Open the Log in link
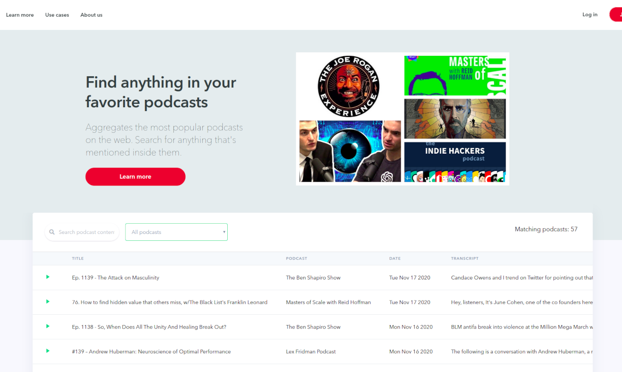Viewport: 622px width, 372px height. pyautogui.click(x=590, y=15)
